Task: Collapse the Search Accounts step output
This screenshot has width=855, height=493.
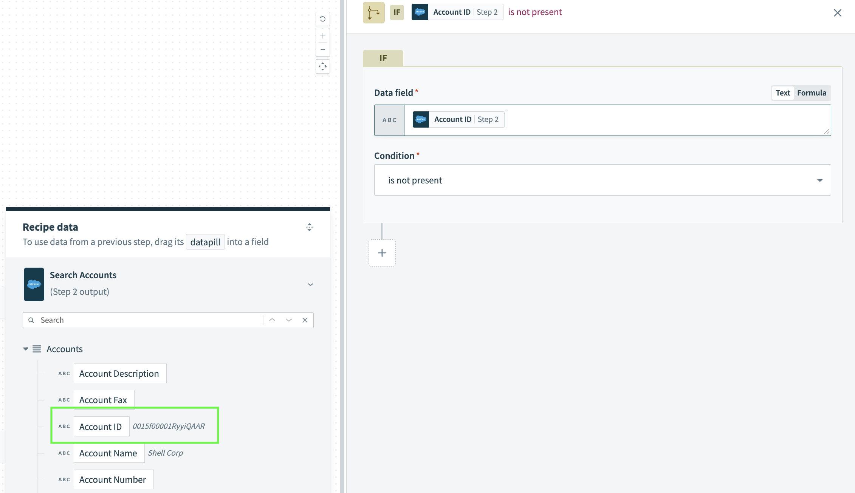Action: click(x=310, y=285)
